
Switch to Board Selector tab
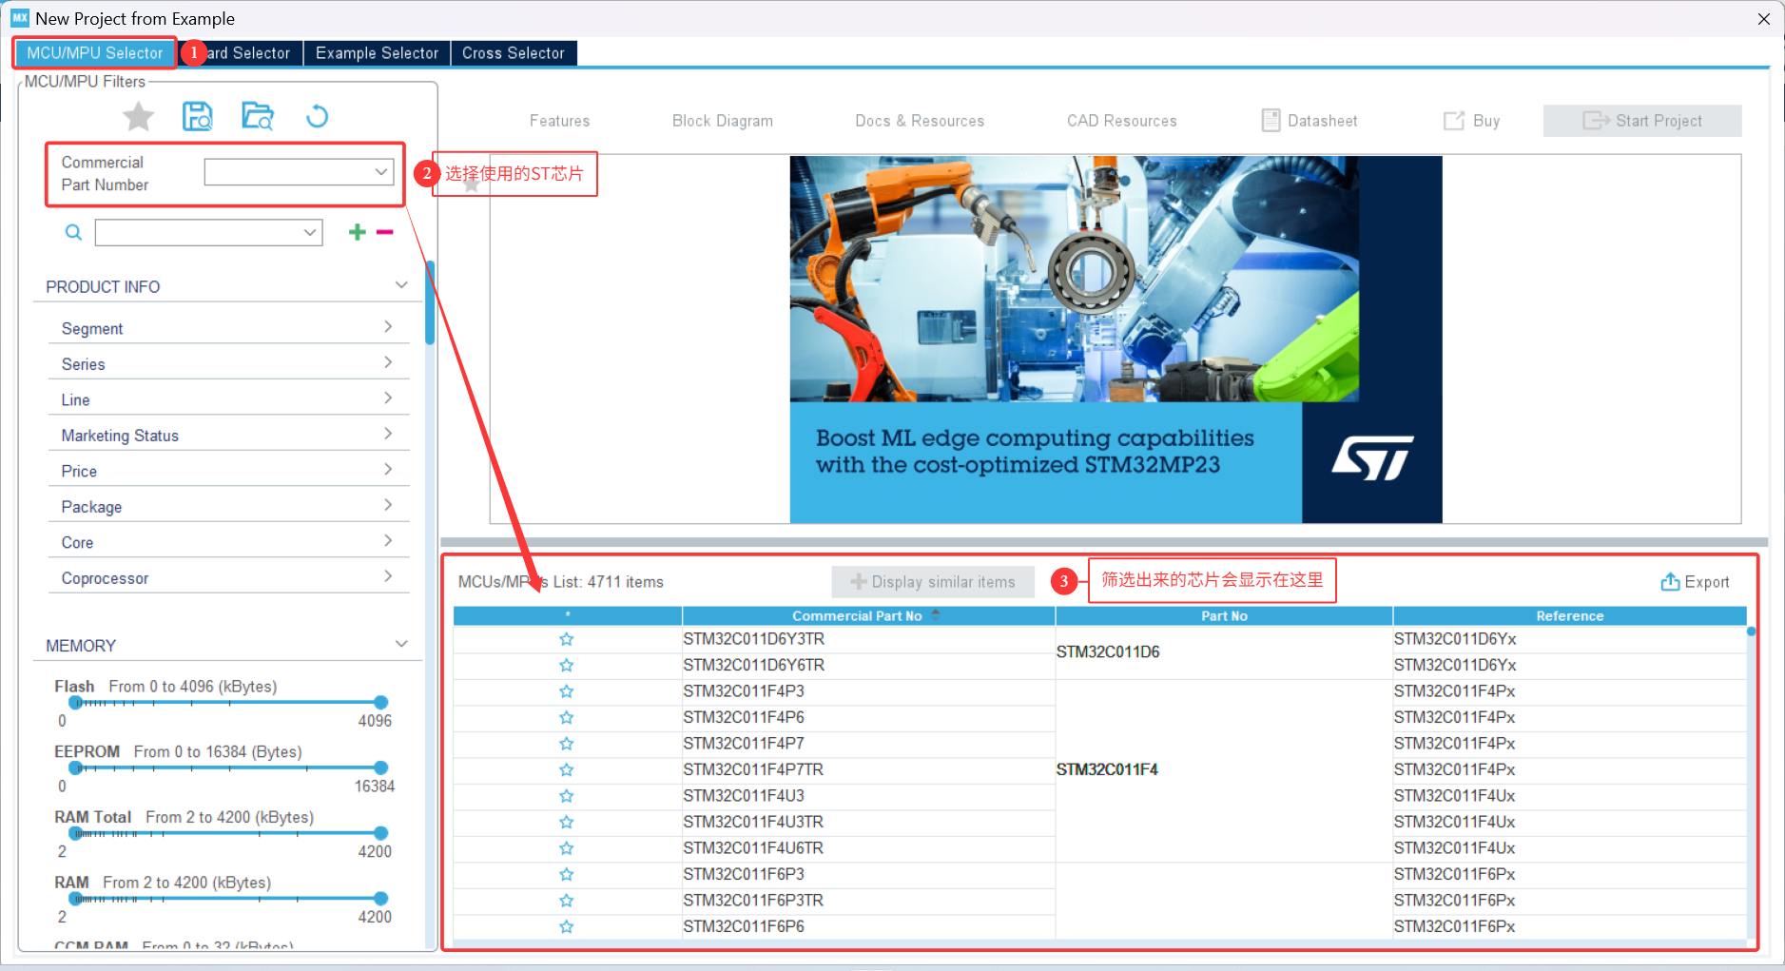(x=241, y=53)
